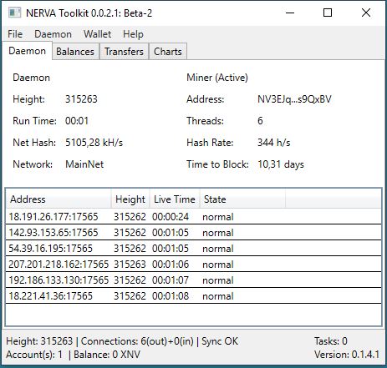Sort connections by Height column header
This screenshot has height=368, width=387.
(130, 199)
